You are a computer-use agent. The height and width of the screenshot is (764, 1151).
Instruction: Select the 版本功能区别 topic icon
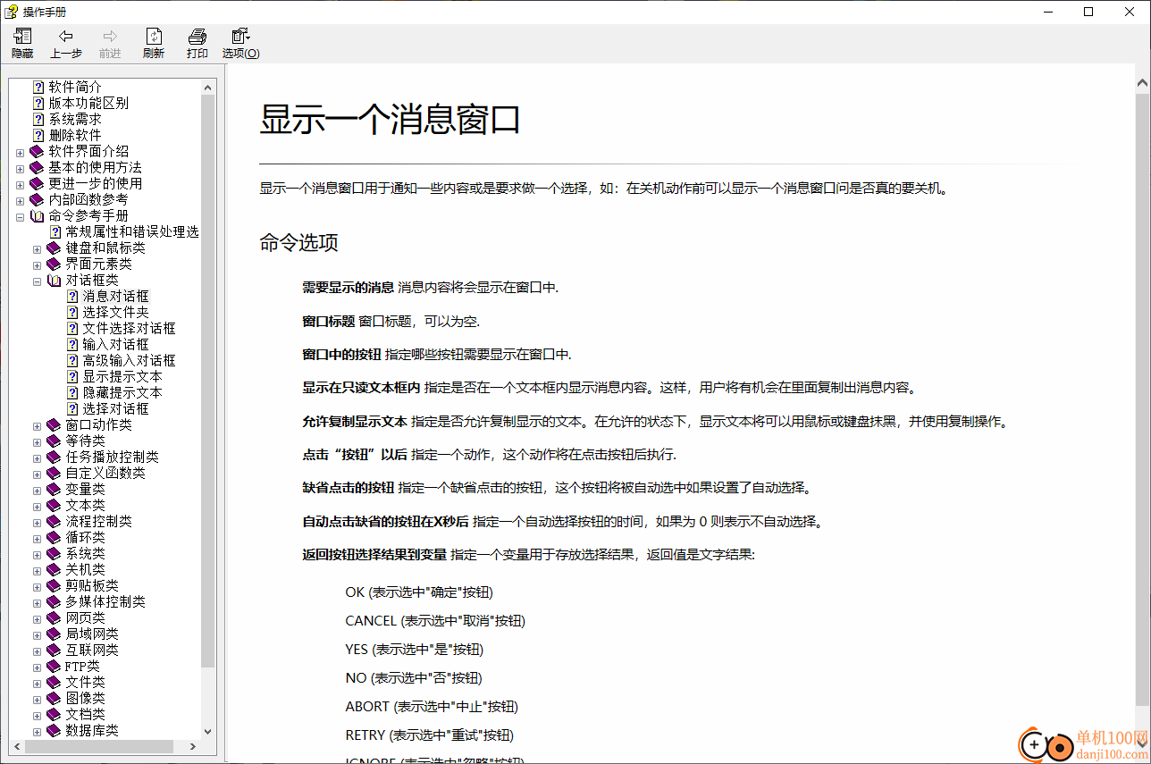point(38,103)
